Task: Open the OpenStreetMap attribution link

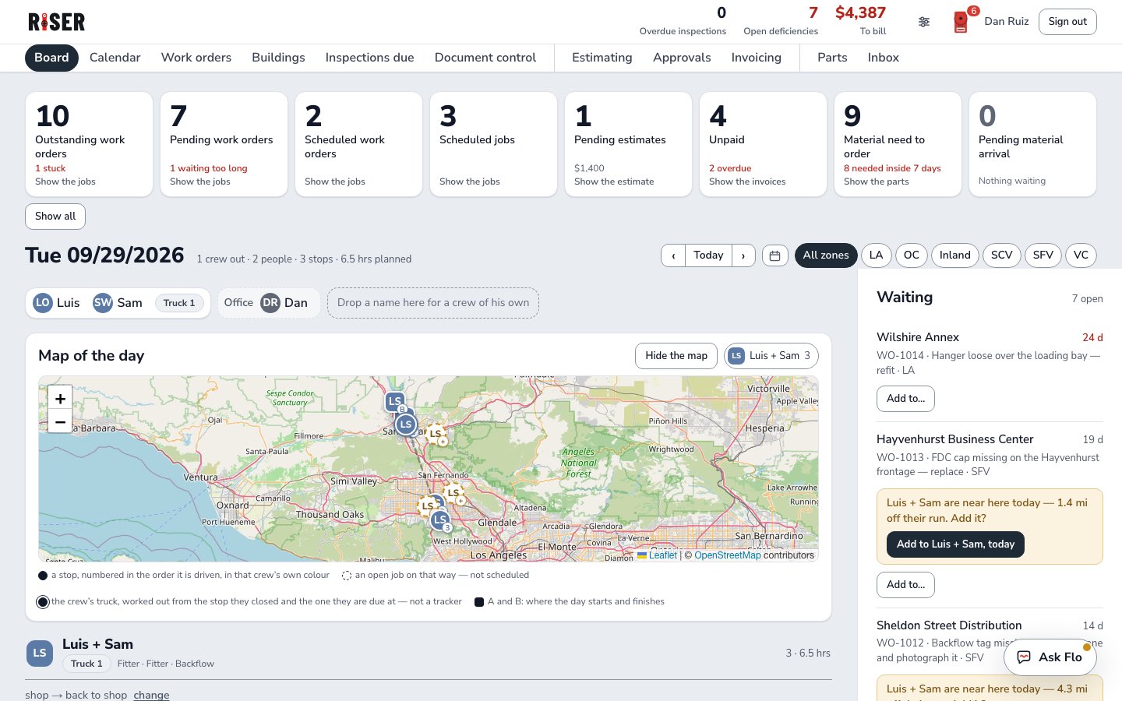Action: click(x=728, y=555)
